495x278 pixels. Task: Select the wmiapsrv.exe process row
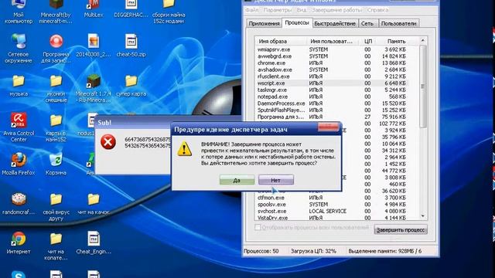tap(332, 49)
